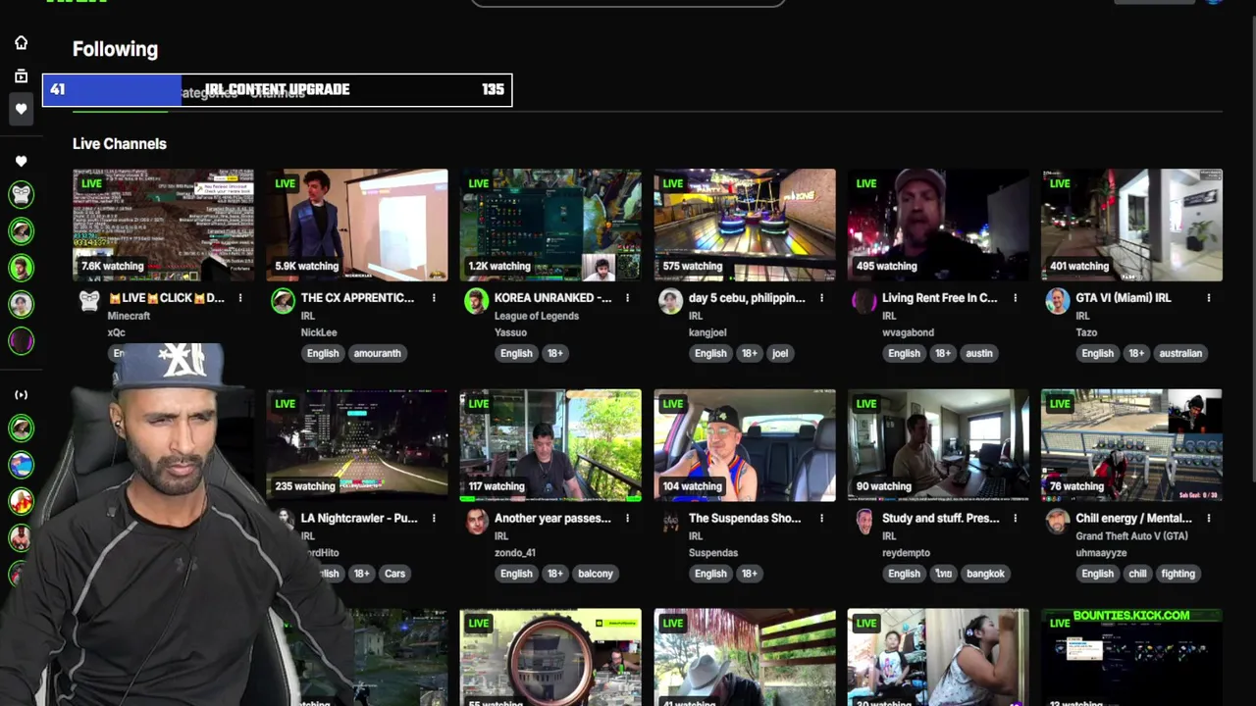This screenshot has width=1256, height=706.
Task: Open 'Grand Theft Auto V (GTA)' category link
Action: pyautogui.click(x=1131, y=537)
